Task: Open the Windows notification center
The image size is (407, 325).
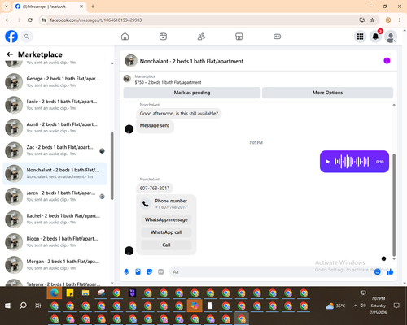Action: (x=396, y=305)
